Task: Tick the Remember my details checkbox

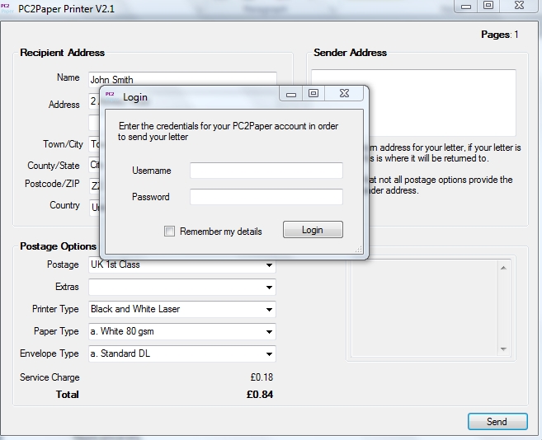Action: 169,231
